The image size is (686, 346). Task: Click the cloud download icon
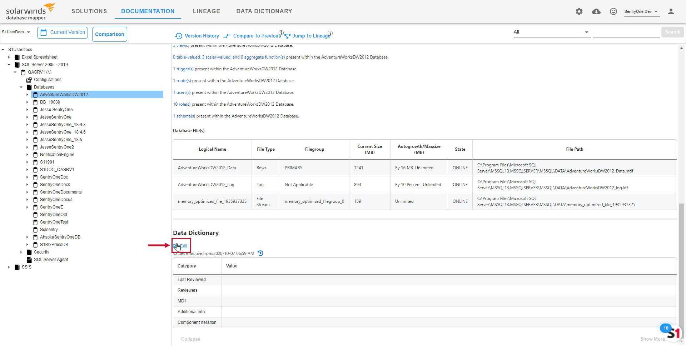(x=596, y=11)
